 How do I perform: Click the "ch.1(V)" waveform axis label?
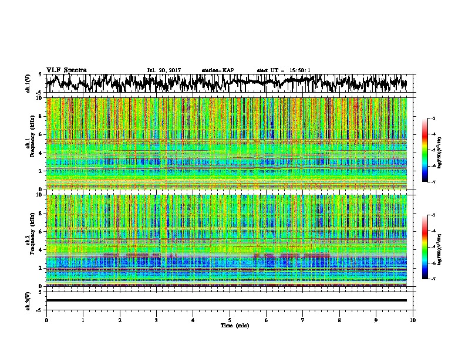coord(28,83)
